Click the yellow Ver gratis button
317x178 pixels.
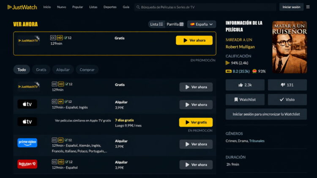[x=196, y=122]
